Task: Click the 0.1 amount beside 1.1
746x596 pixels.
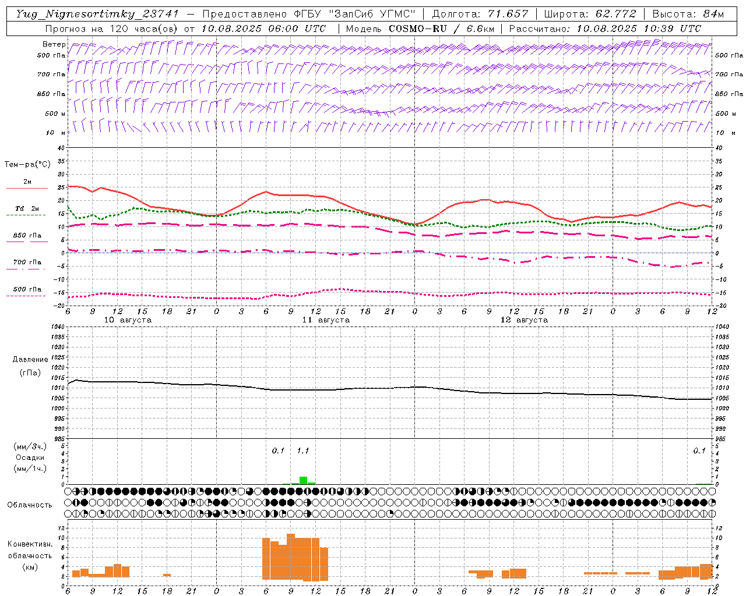Action: coord(278,450)
